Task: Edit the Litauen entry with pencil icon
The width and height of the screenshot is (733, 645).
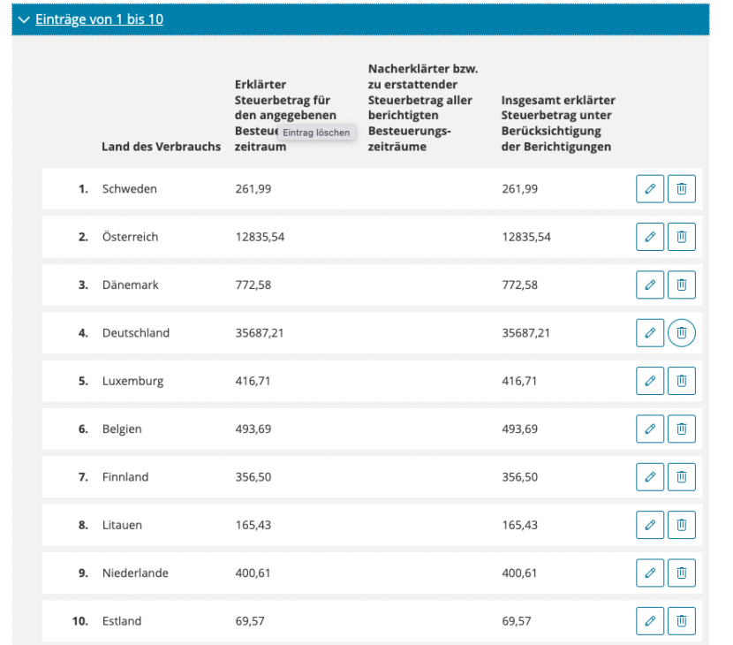Action: [650, 525]
